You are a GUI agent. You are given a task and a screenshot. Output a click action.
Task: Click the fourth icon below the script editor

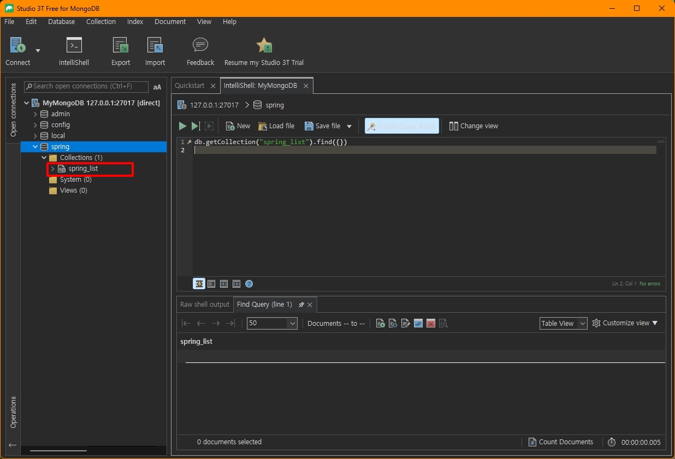[x=236, y=284]
